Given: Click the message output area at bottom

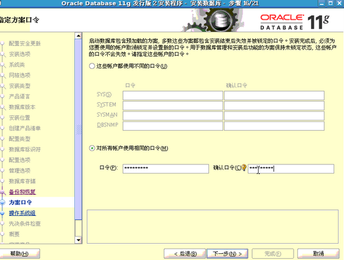Looking at the screenshot, I should [213, 227].
